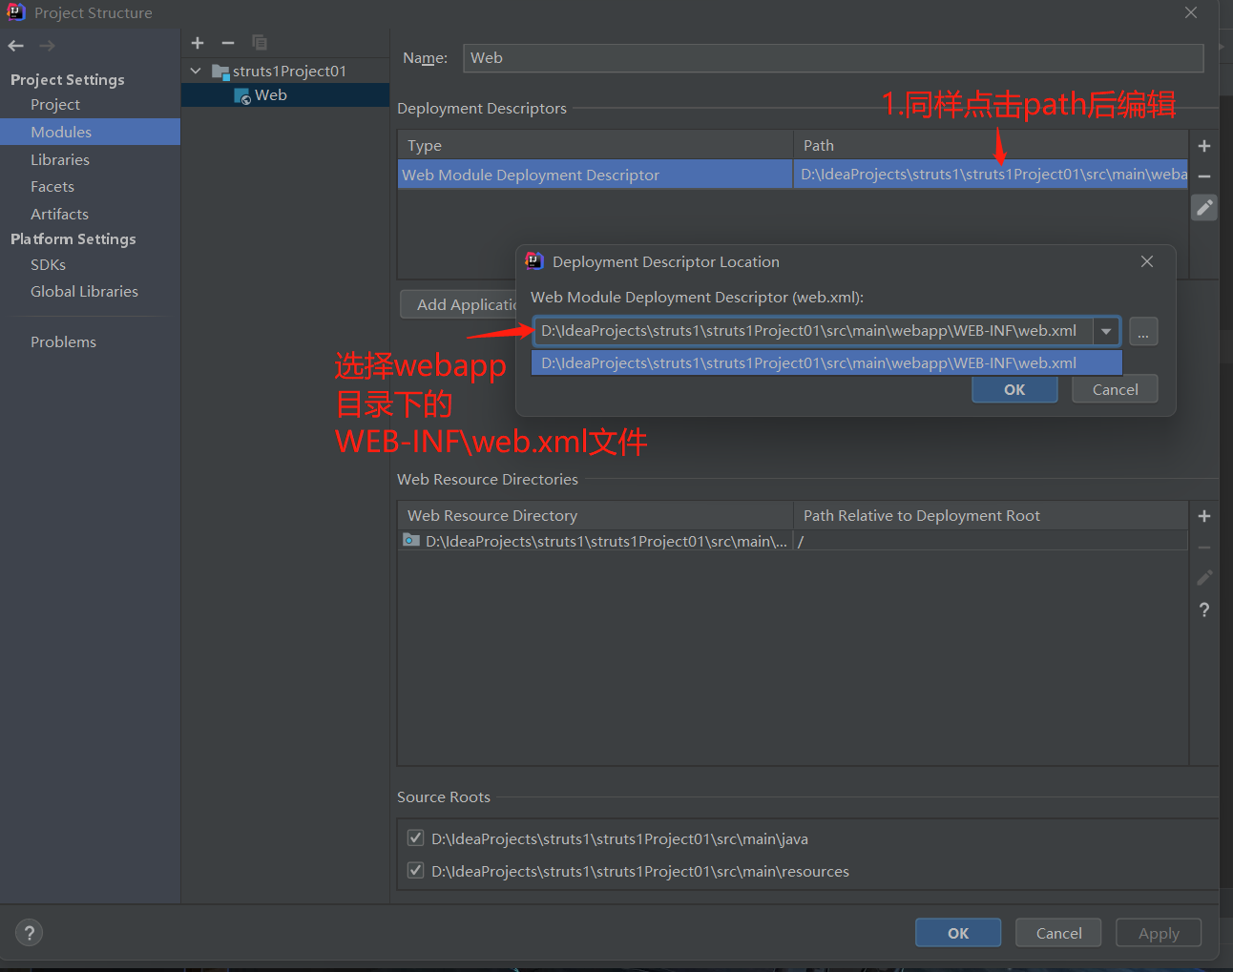Open the web.xml path dropdown in dialog

click(x=1105, y=331)
